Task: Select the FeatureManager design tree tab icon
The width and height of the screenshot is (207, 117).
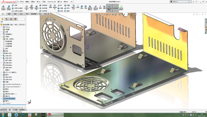Action: tap(3, 19)
